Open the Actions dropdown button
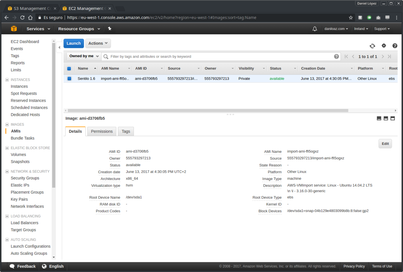Viewport: 403px width, 272px height. 98,43
